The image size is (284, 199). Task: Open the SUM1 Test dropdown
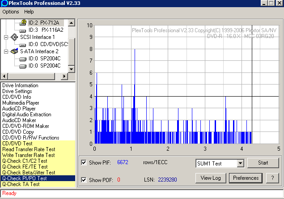click(x=240, y=164)
